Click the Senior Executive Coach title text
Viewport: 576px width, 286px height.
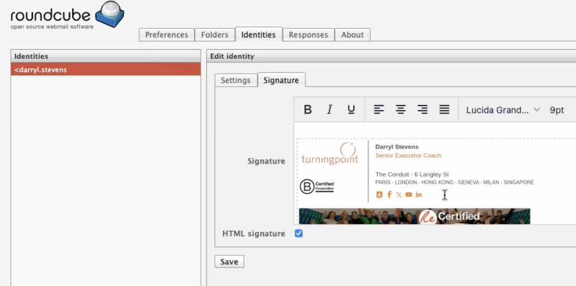(408, 155)
